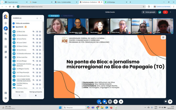
Task: Open the settings gear in sidebar
Action: point(5,98)
